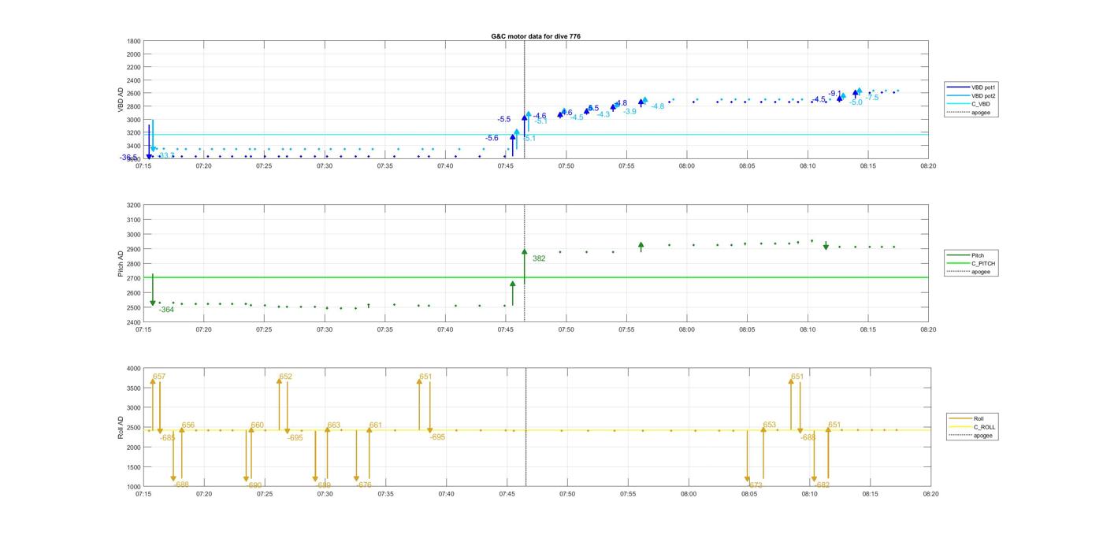Click the 'Pitch AD' y-axis label
Image resolution: width=1103 pixels, height=546 pixels.
[x=121, y=263]
